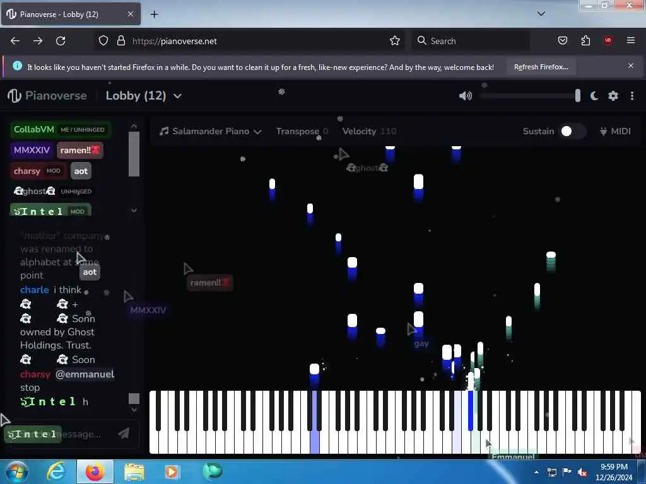This screenshot has height=484, width=646.
Task: Click the highlighted blue piano key
Action: 471,410
